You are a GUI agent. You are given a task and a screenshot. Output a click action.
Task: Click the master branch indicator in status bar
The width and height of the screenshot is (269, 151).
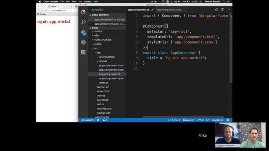pyautogui.click(x=88, y=120)
